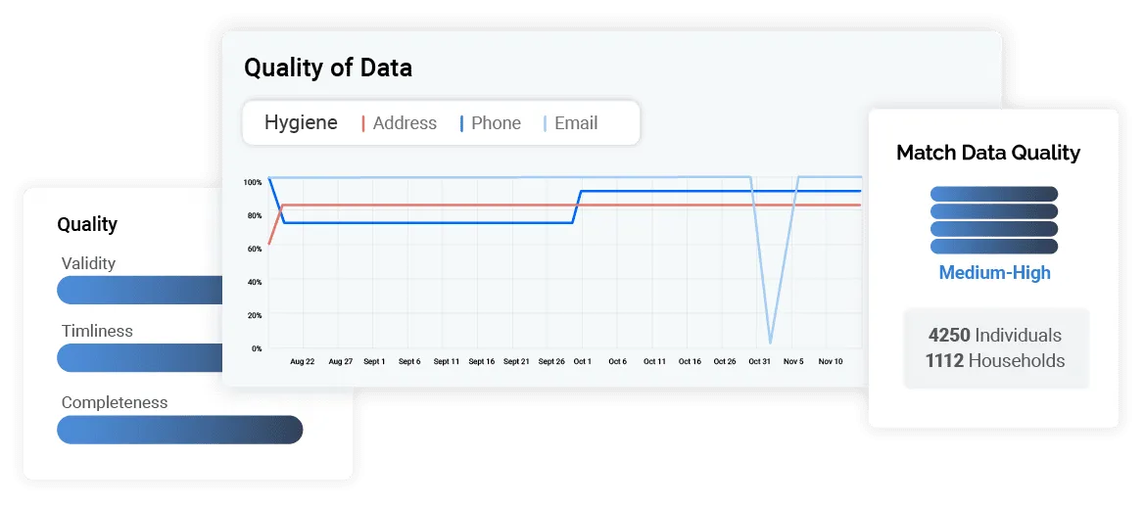Click the Quality panel heading
Viewport: 1145px width, 505px height.
point(87,224)
